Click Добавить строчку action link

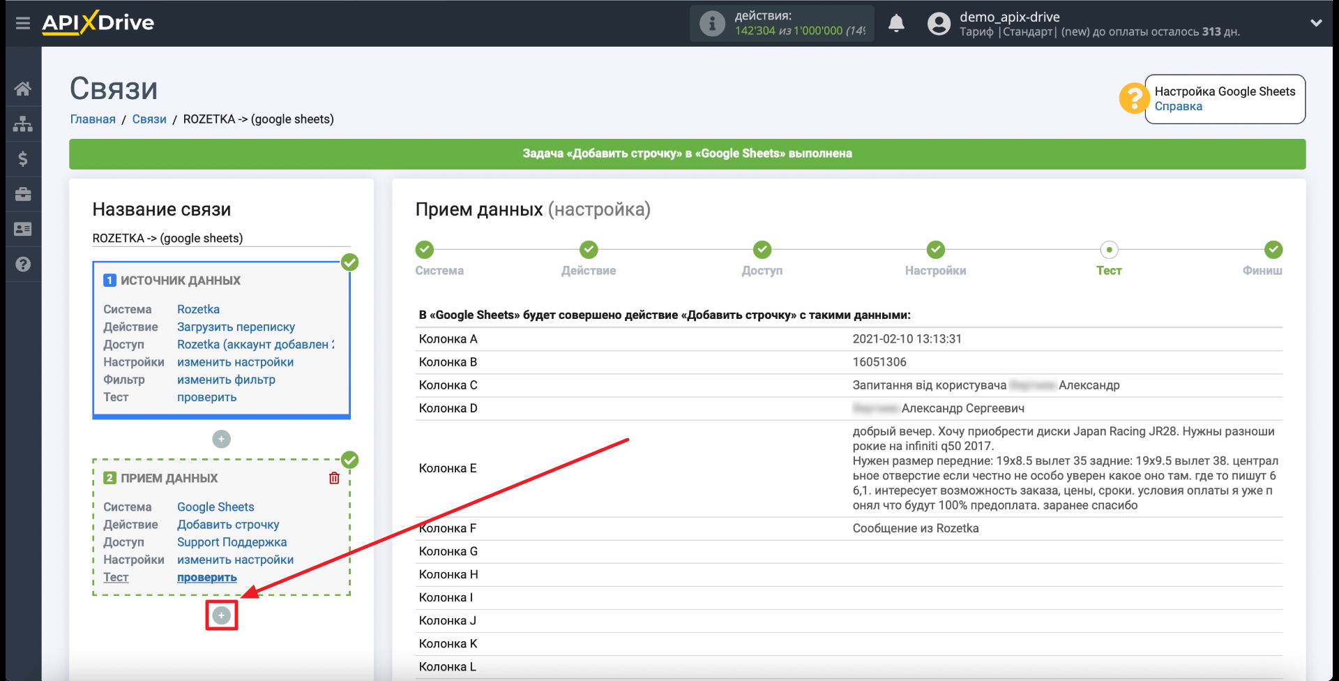[x=228, y=525]
